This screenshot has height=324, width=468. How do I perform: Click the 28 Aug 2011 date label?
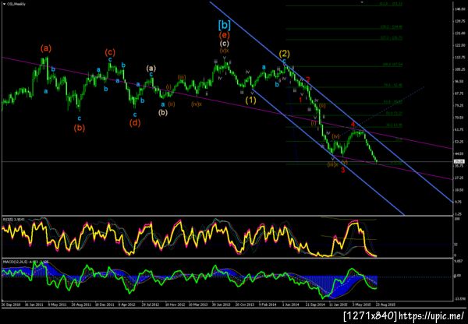tap(81, 305)
